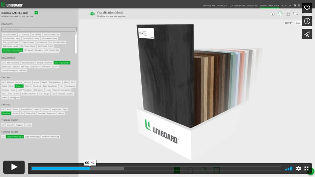
Task: Open the Design 360 menu
Action: [253, 6]
